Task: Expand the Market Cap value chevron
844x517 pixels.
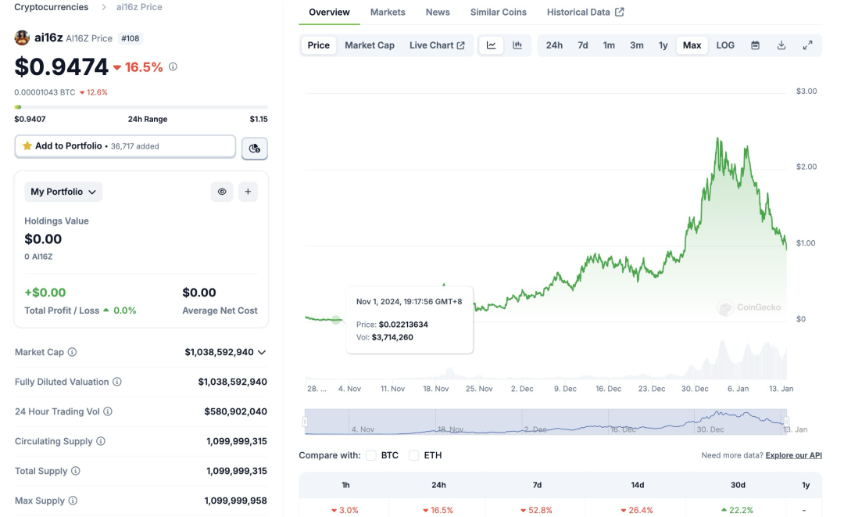Action: click(x=262, y=352)
